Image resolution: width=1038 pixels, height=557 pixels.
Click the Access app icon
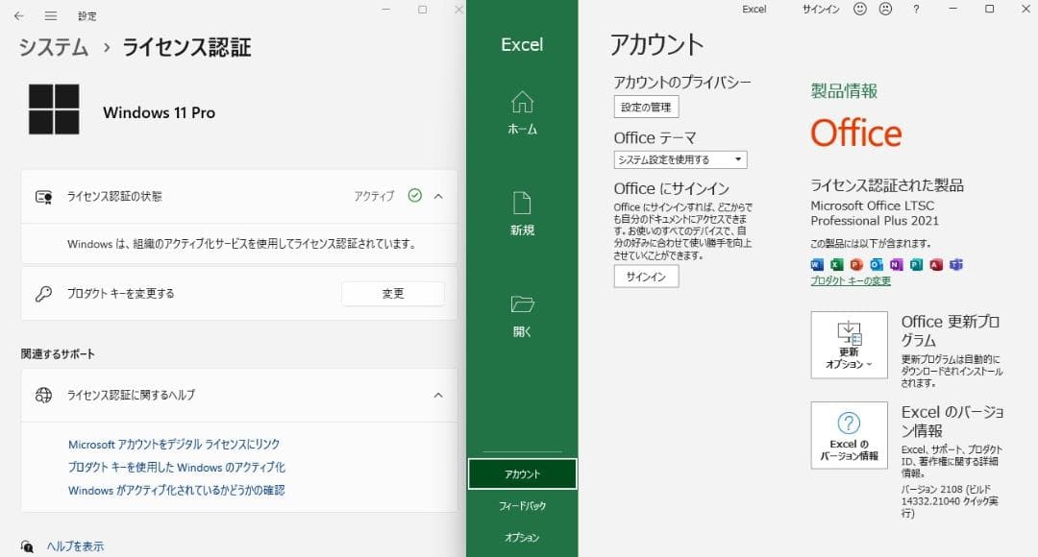936,265
